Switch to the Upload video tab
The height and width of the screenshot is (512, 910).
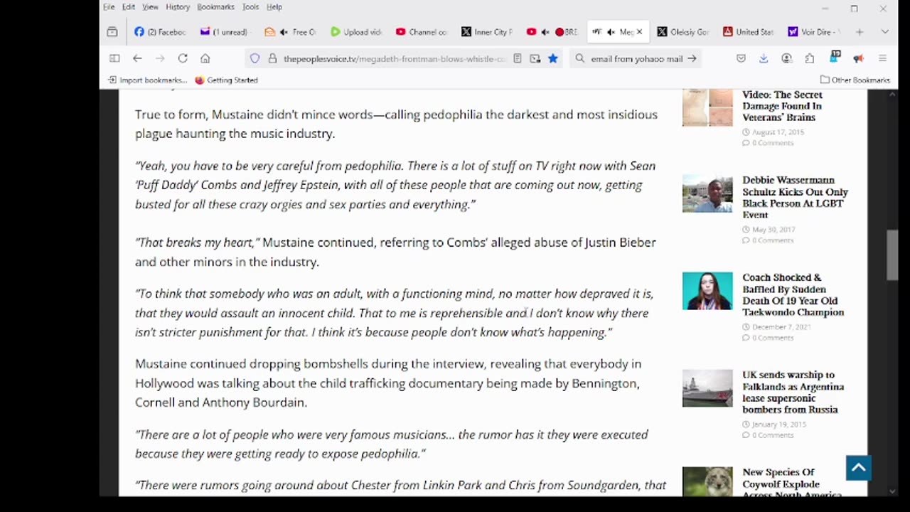(356, 32)
